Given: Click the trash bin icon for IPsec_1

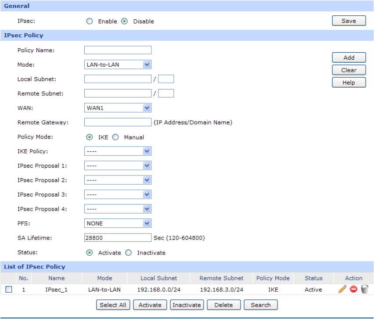Looking at the screenshot, I should point(364,289).
